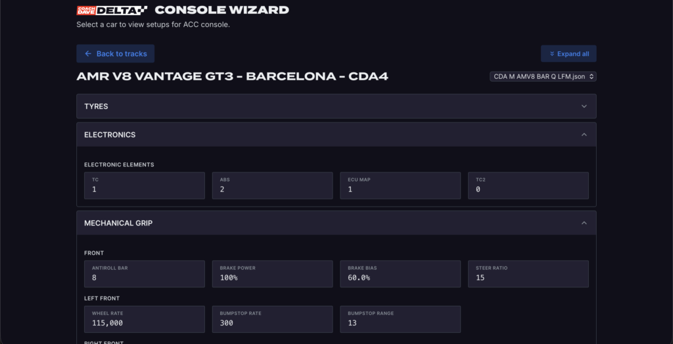Image resolution: width=673 pixels, height=344 pixels.
Task: Open the setup file selector dropdown
Action: tap(543, 76)
